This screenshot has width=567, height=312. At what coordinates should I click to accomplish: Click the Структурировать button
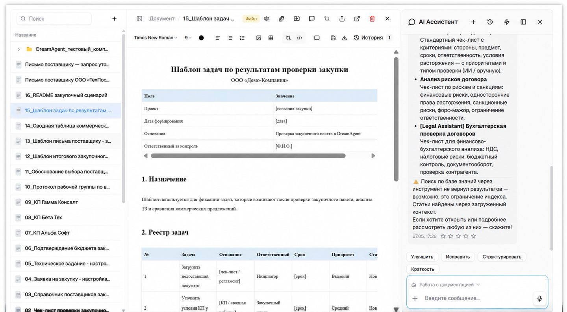502,257
